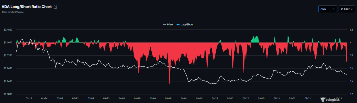Image resolution: width=357 pixels, height=103 pixels.
Task: Toggle the Price series in legend
Action: click(x=168, y=25)
